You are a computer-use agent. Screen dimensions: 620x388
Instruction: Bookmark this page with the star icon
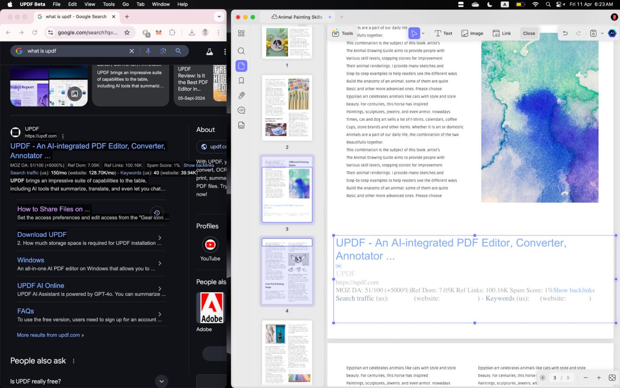click(x=127, y=33)
